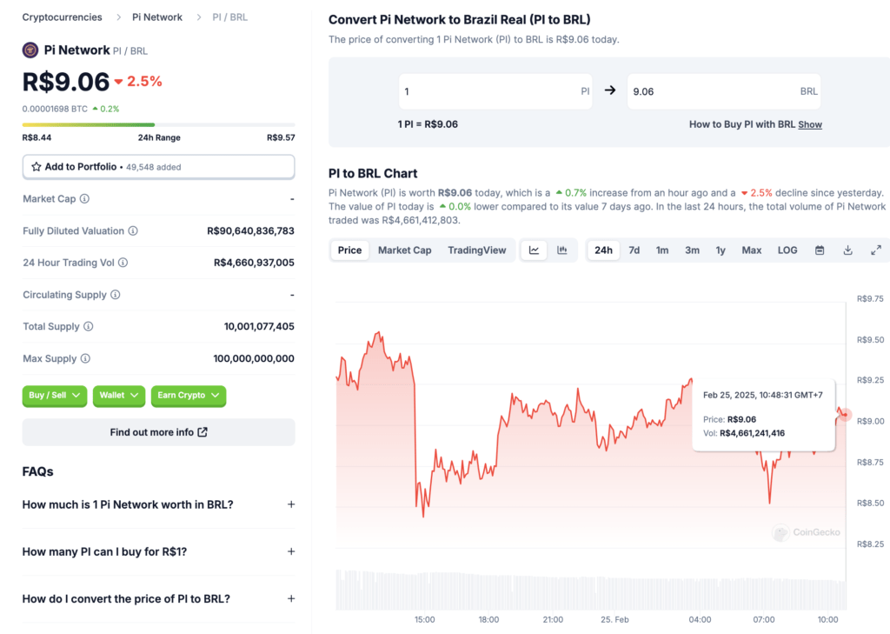Click the star icon in Add to Portfolio
Screen dimensions: 890x634
pyautogui.click(x=37, y=166)
